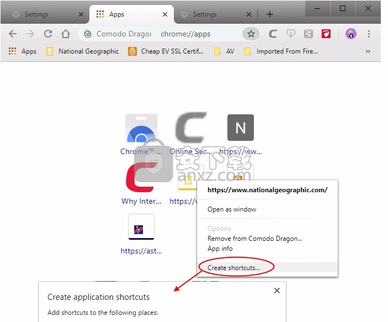Click the Chrome™ ... app label
388x322 pixels.
pyautogui.click(x=141, y=151)
